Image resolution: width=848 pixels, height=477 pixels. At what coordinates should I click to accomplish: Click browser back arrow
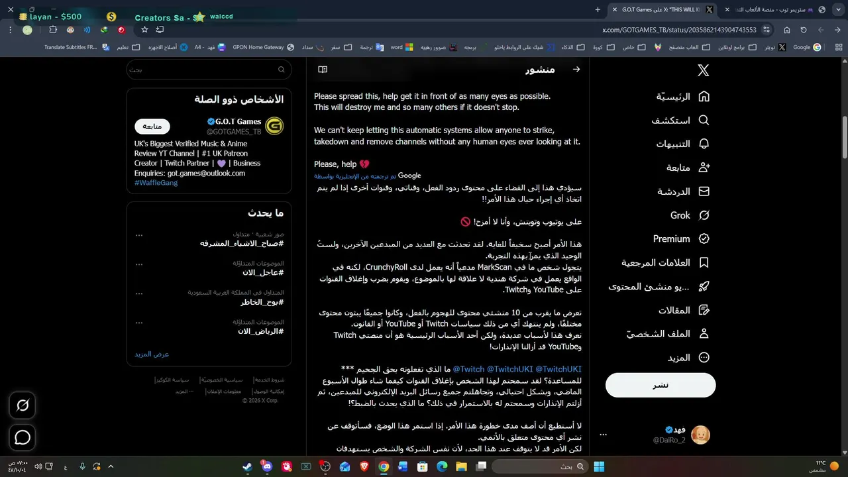[x=838, y=30]
